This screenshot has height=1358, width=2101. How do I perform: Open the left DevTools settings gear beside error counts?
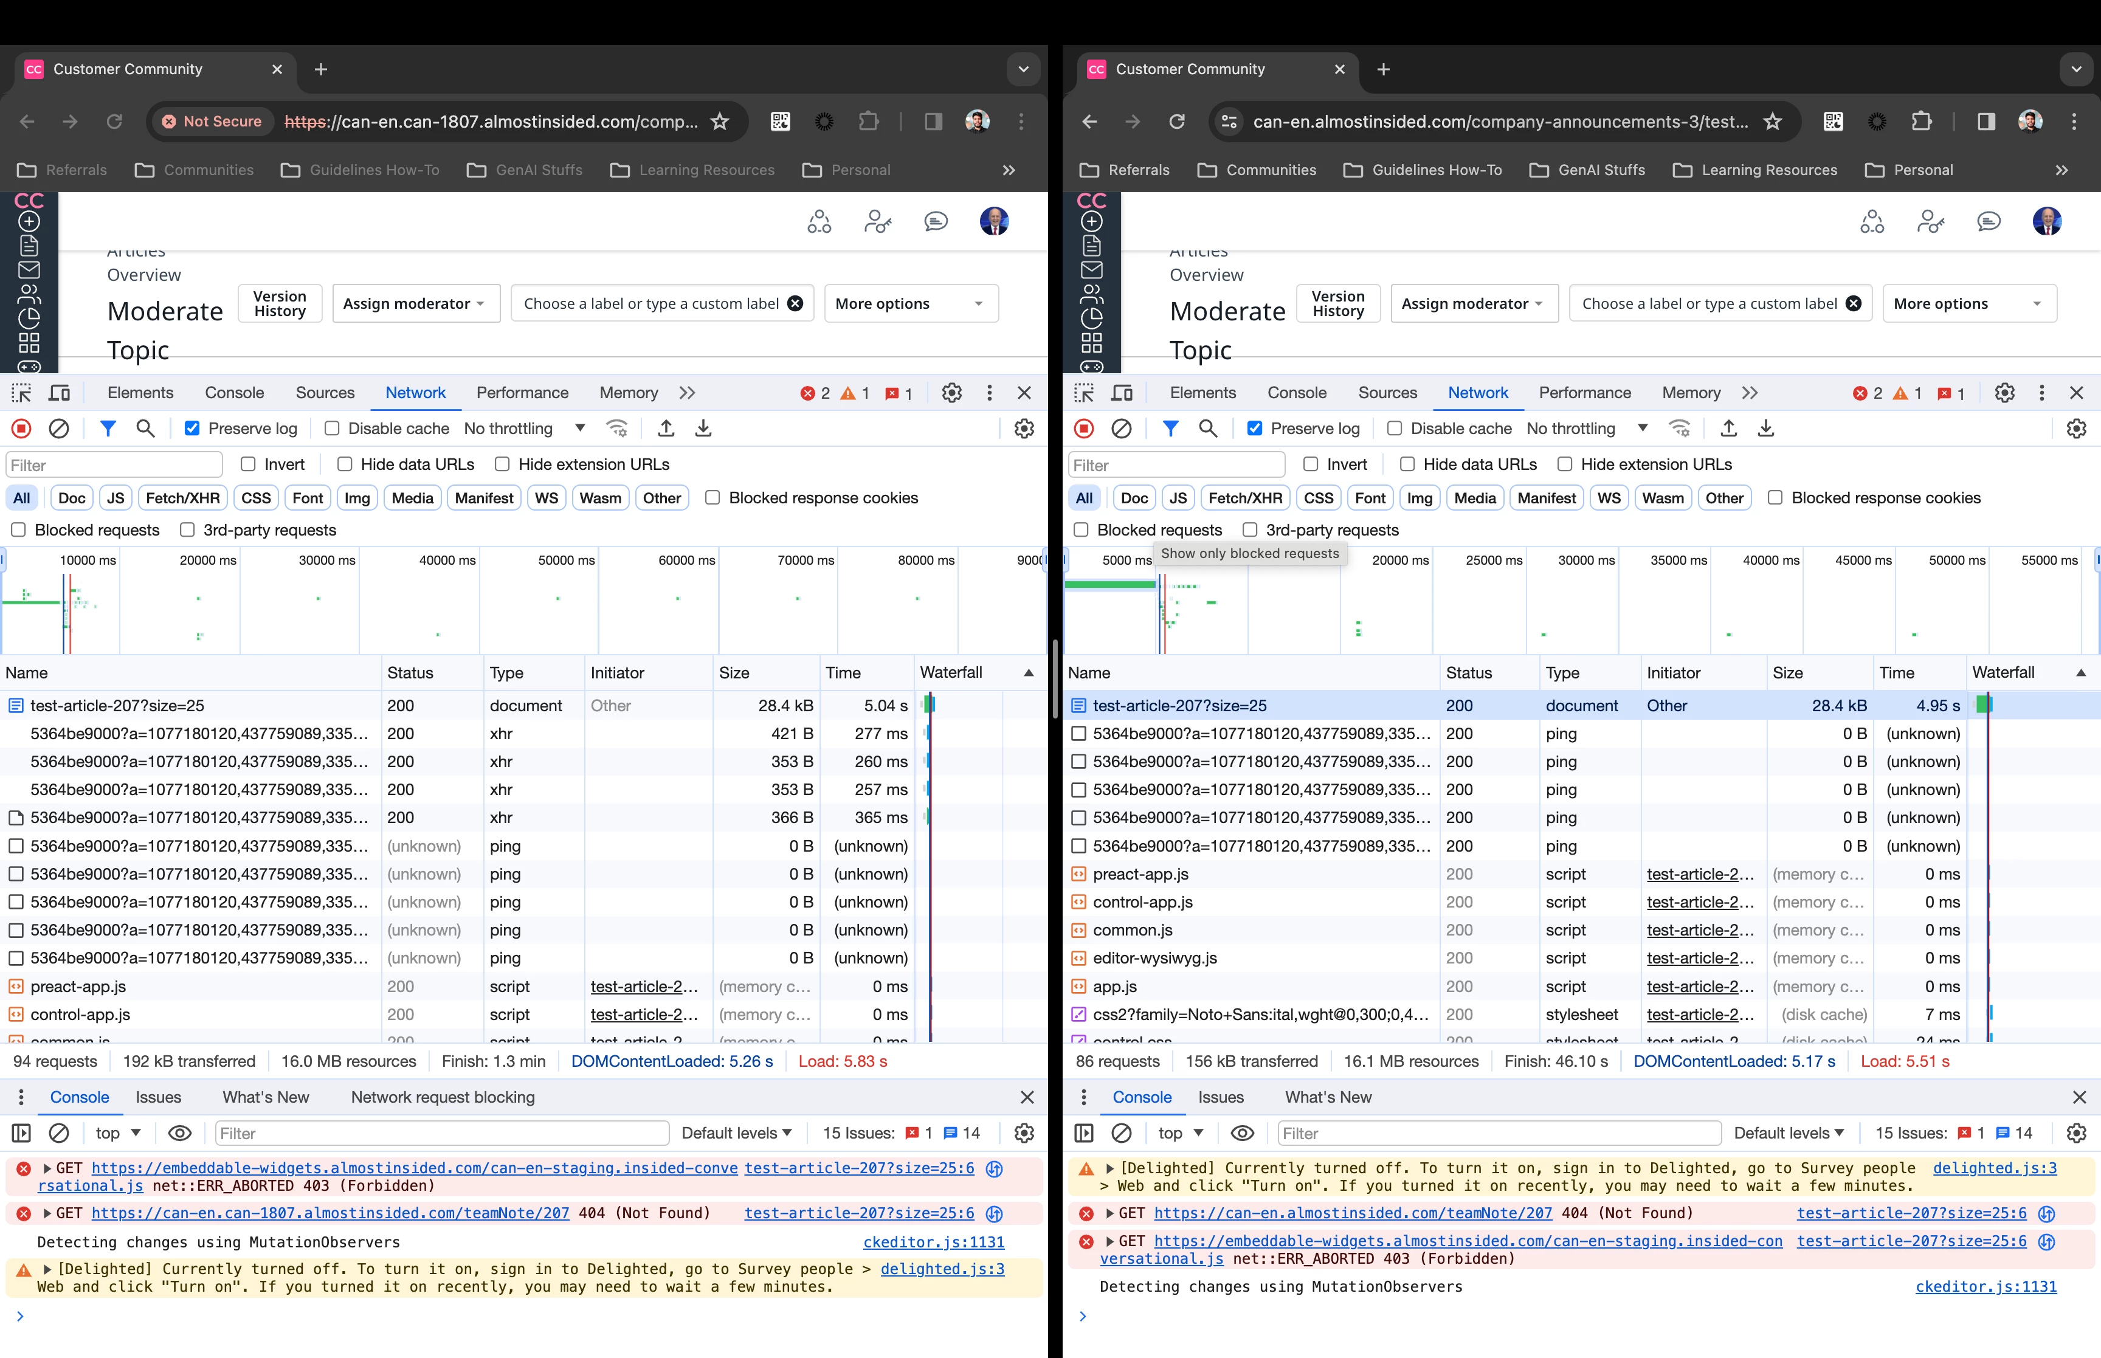pyautogui.click(x=951, y=393)
